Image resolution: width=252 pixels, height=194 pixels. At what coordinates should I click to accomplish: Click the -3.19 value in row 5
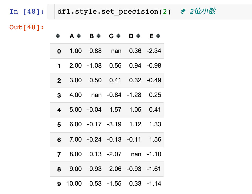coord(114,124)
